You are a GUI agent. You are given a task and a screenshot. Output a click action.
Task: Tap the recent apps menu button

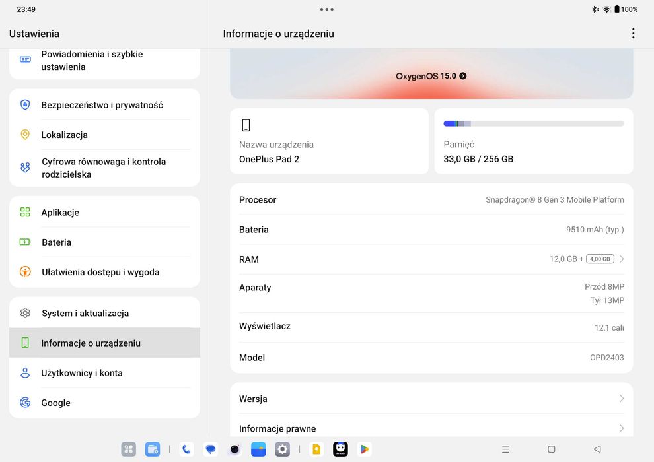(505, 449)
